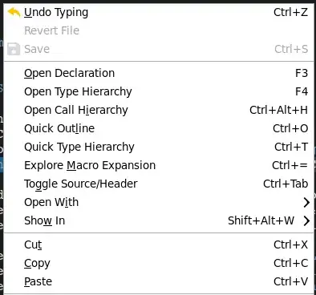316x295 pixels.
Task: Select Open Call Hierarchy
Action: [x=159, y=110]
